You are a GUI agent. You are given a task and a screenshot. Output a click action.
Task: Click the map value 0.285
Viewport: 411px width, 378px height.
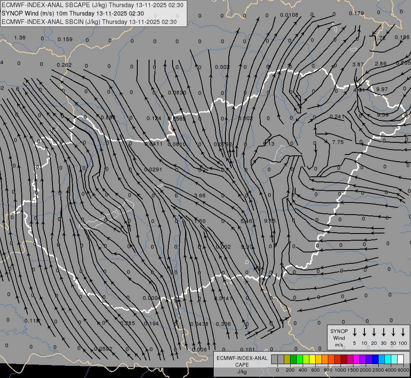128,323
